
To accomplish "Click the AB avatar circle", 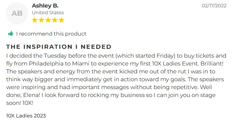I will pos(17,13).
